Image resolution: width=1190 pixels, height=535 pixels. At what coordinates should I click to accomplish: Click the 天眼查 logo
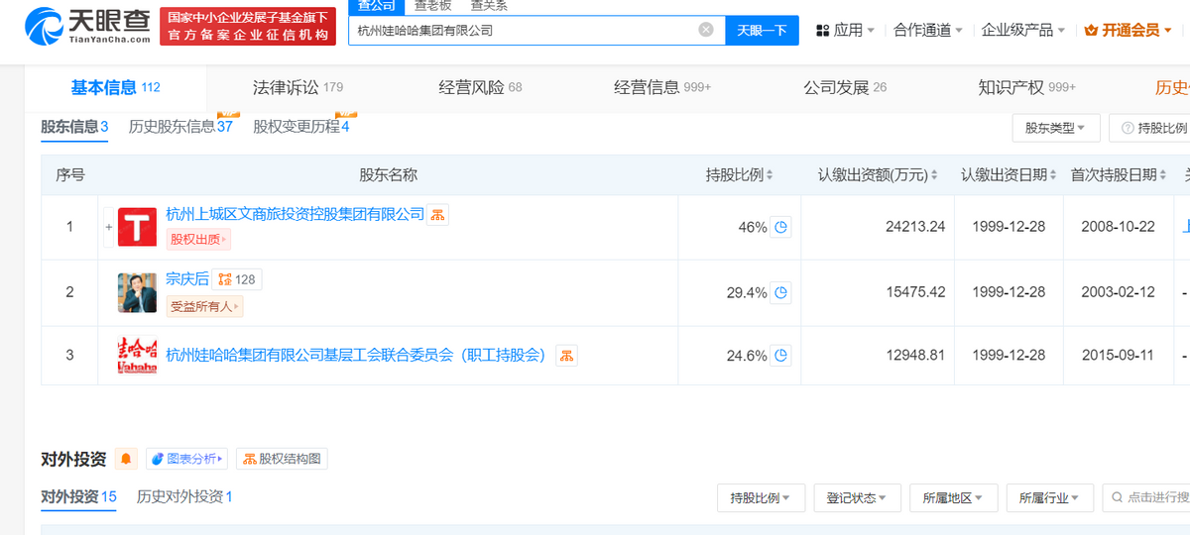(86, 25)
